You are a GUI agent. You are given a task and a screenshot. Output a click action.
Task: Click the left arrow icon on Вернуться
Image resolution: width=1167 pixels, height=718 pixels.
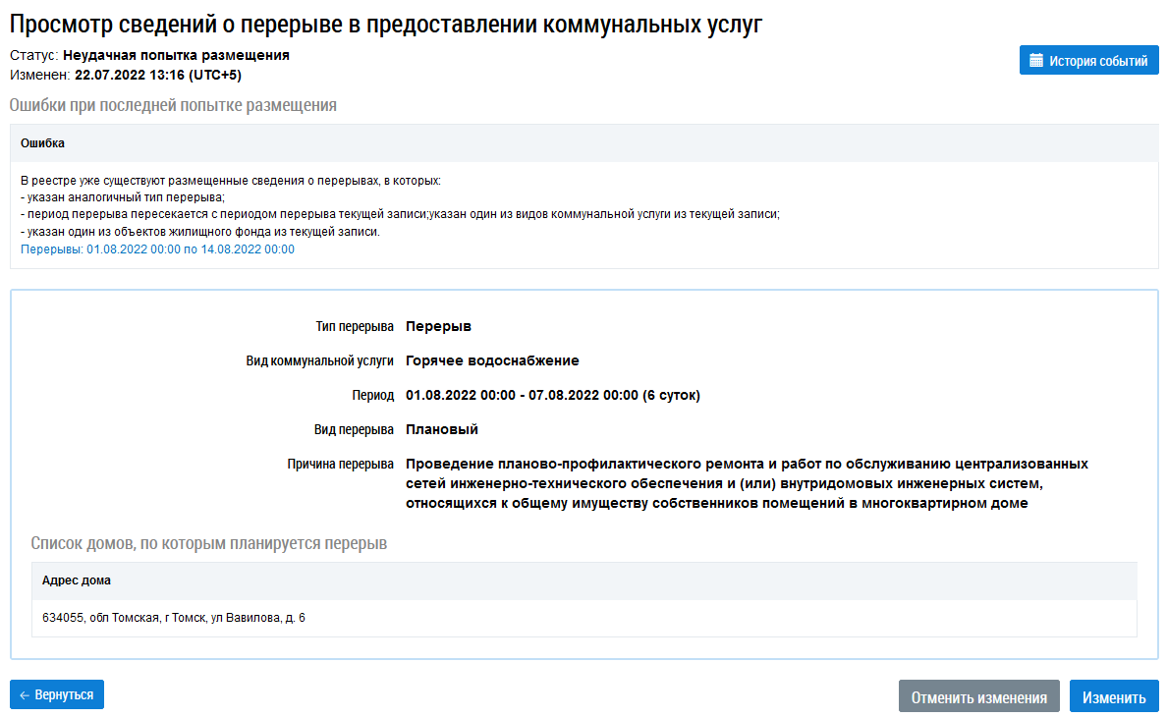[25, 694]
